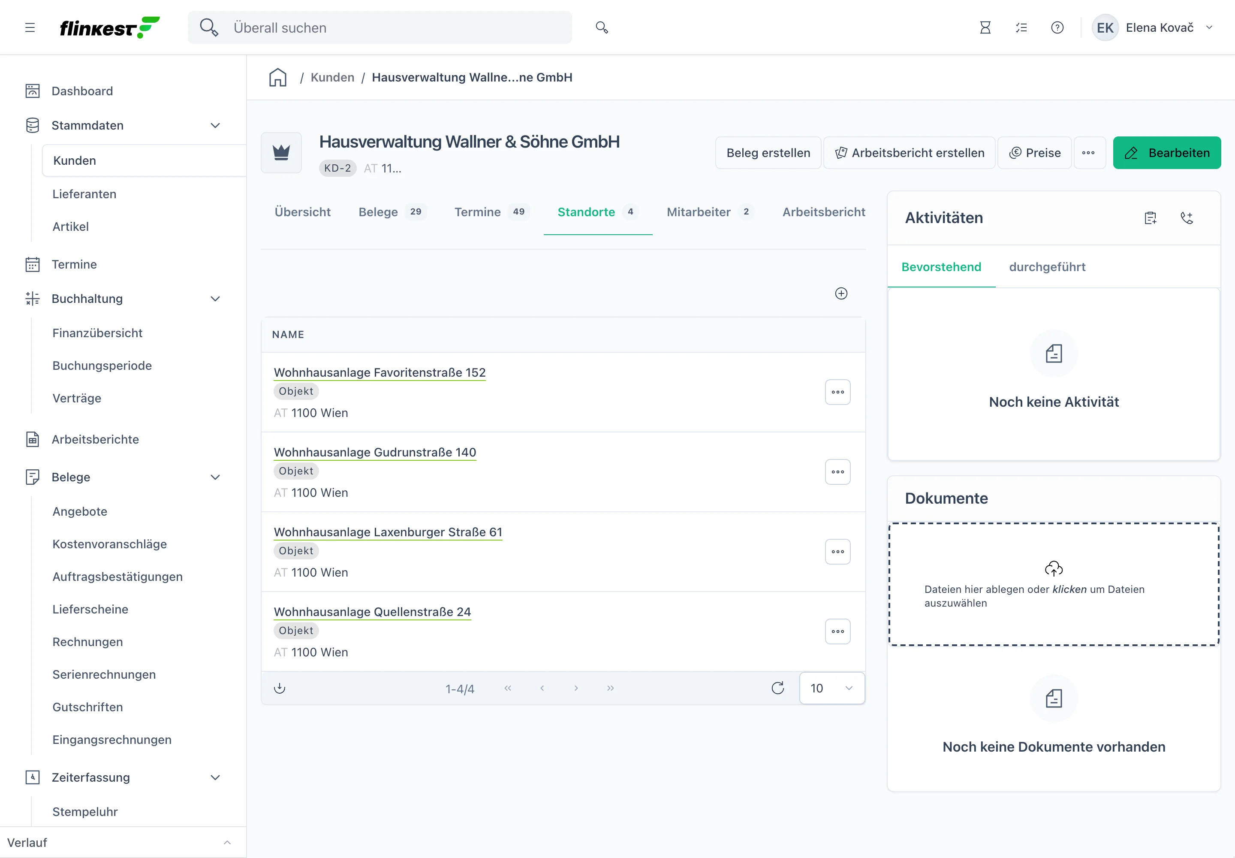Screen dimensions: 1235x858
Task: Open the advanced search magnifier icon
Action: 601,27
